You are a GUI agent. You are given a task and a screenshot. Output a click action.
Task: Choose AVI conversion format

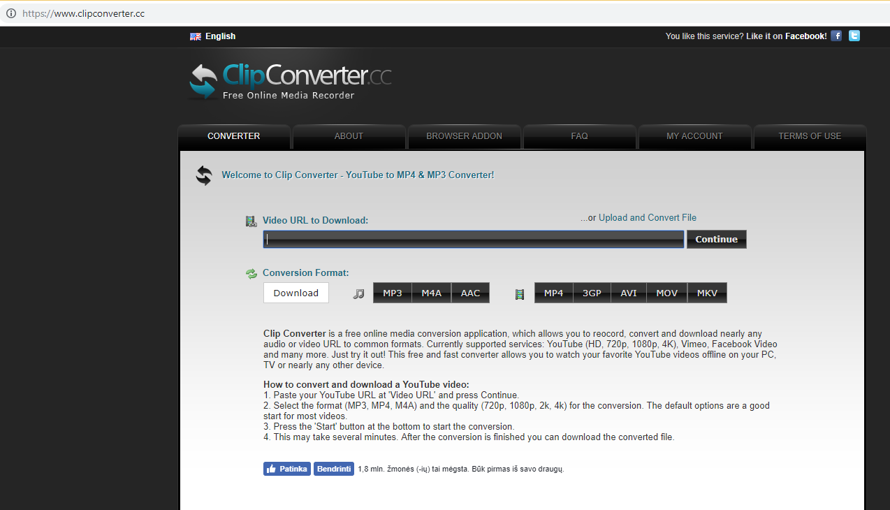629,293
